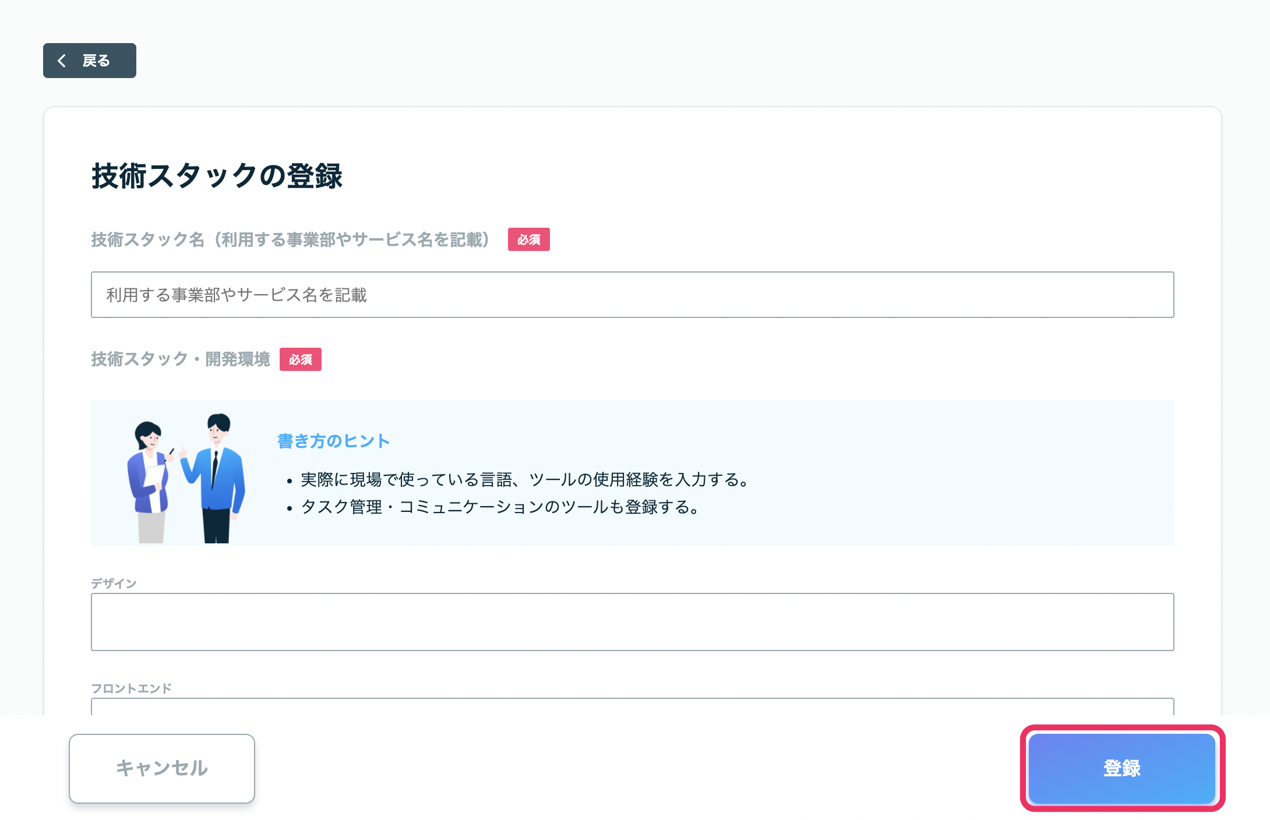Image resolution: width=1270 pixels, height=820 pixels.
Task: Click the デザイン field label
Action: [x=114, y=584]
